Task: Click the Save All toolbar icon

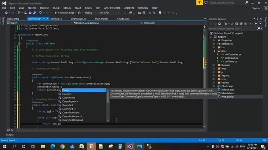Action: (x=34, y=13)
